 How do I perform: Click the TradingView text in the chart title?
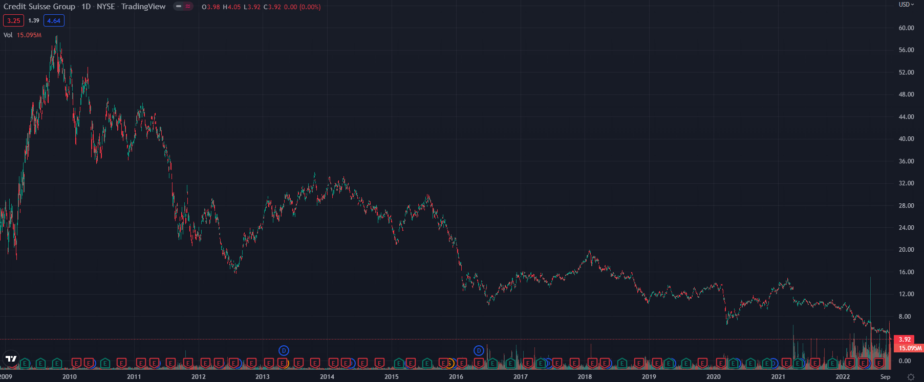[143, 7]
